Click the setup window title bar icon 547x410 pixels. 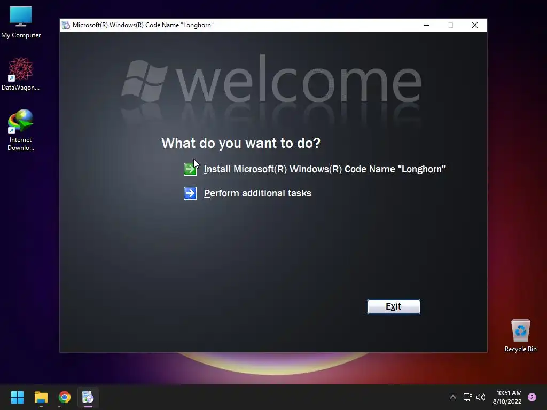pos(66,25)
